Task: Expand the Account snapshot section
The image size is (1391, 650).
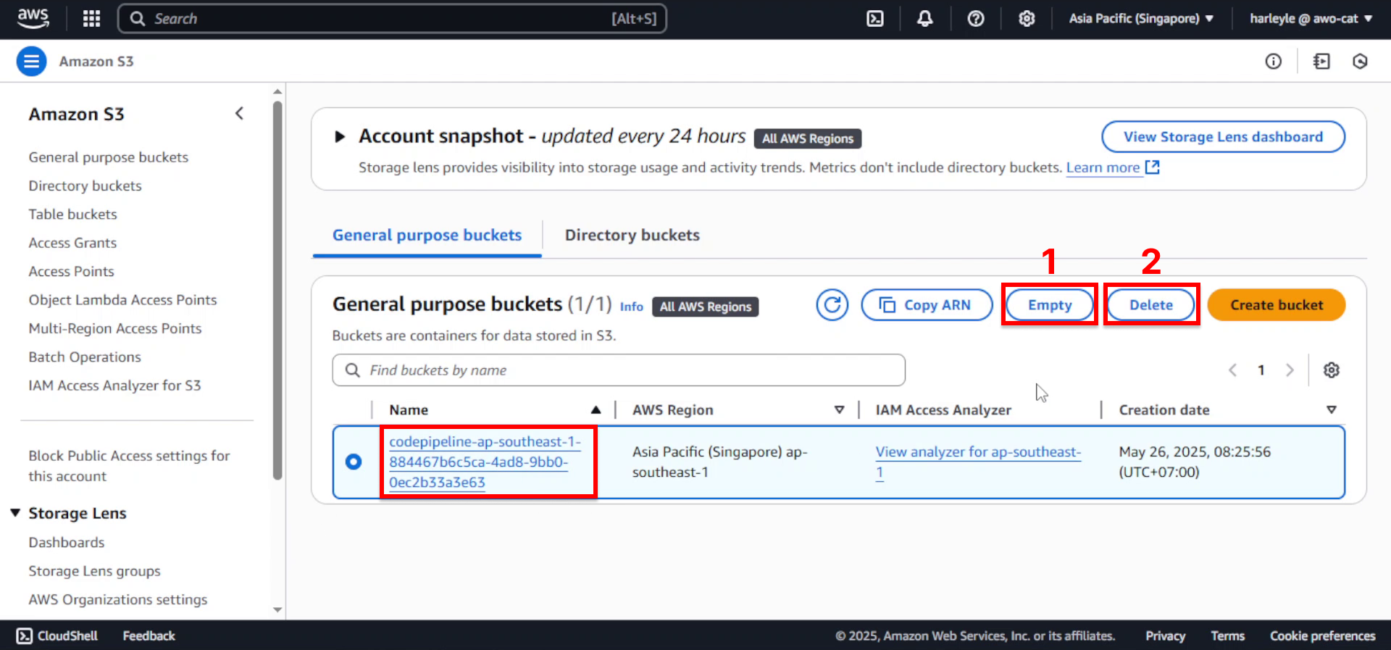Action: [339, 136]
